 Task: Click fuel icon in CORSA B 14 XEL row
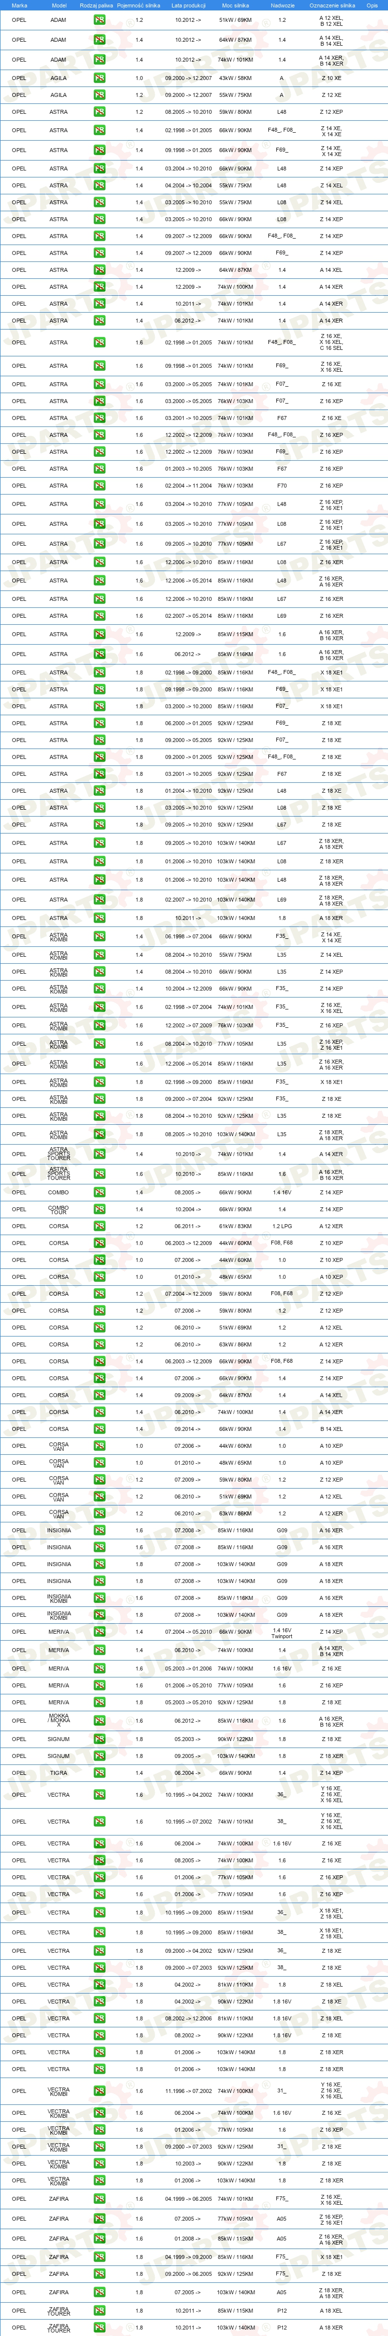pos(100,1429)
